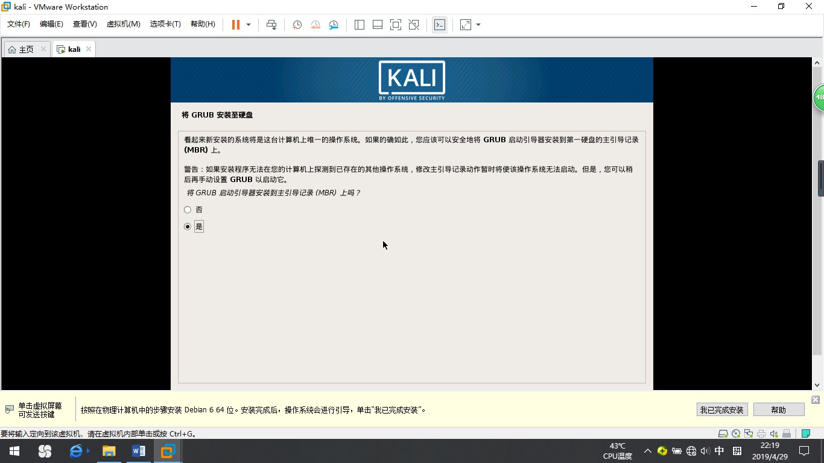Open File Explorer from the taskbar
The image size is (824, 463).
pos(109,451)
